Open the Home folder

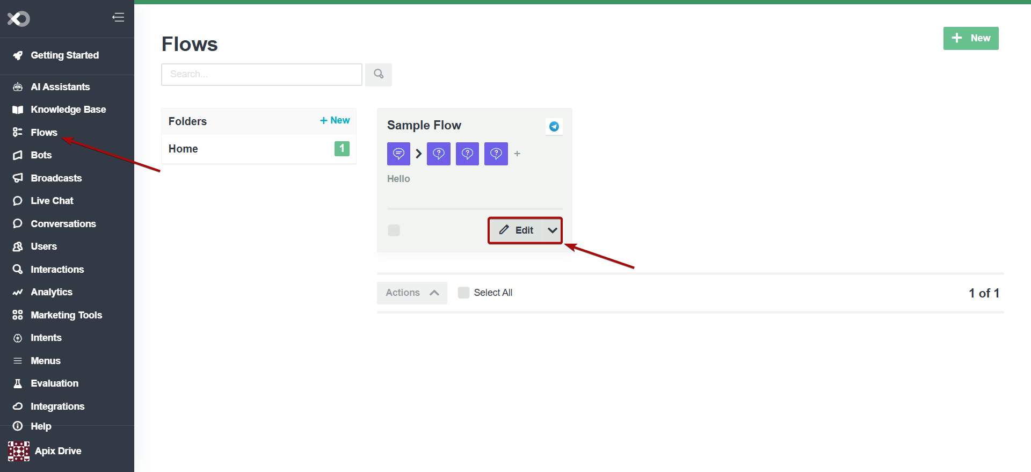(258, 149)
